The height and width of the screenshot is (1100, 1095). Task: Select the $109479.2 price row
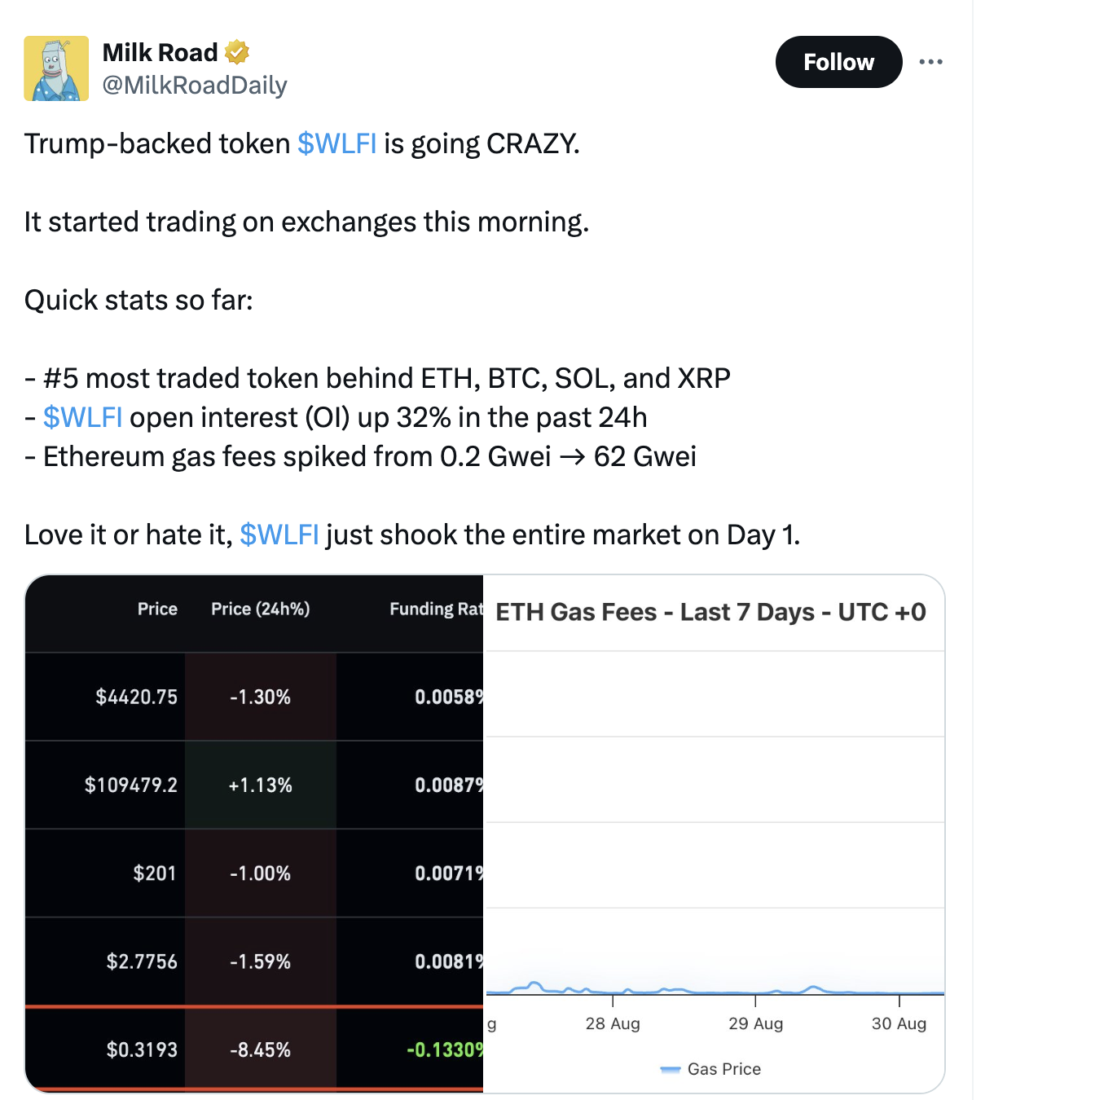pos(254,785)
